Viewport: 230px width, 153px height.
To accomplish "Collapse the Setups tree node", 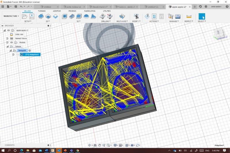I will pos(7,47).
